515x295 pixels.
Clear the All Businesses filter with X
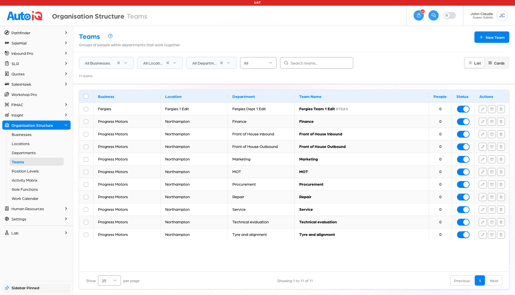(119, 63)
